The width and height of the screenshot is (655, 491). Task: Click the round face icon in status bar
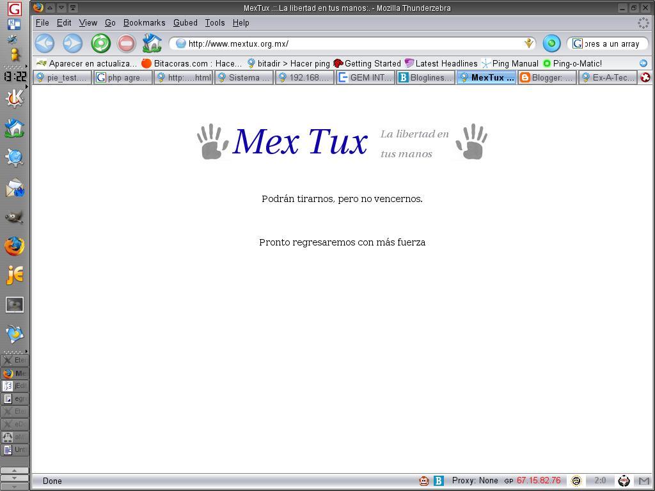[576, 481]
